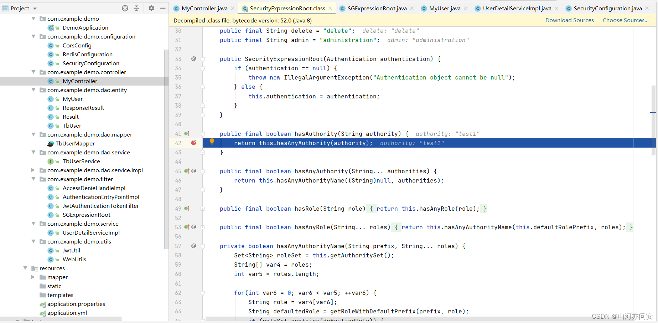
Task: Open Project panel settings gear
Action: (x=151, y=8)
